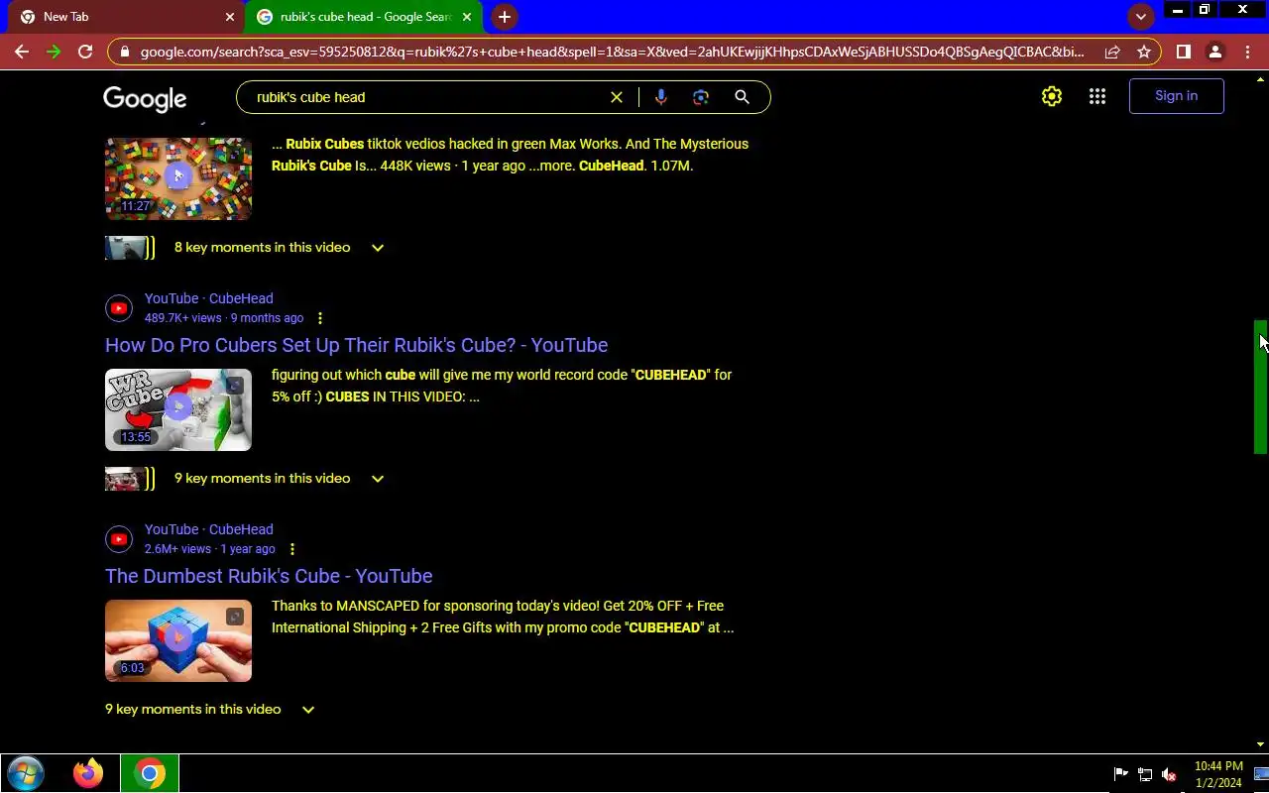Play the 6:03 cube video thumbnail
The image size is (1269, 793).
pos(178,640)
